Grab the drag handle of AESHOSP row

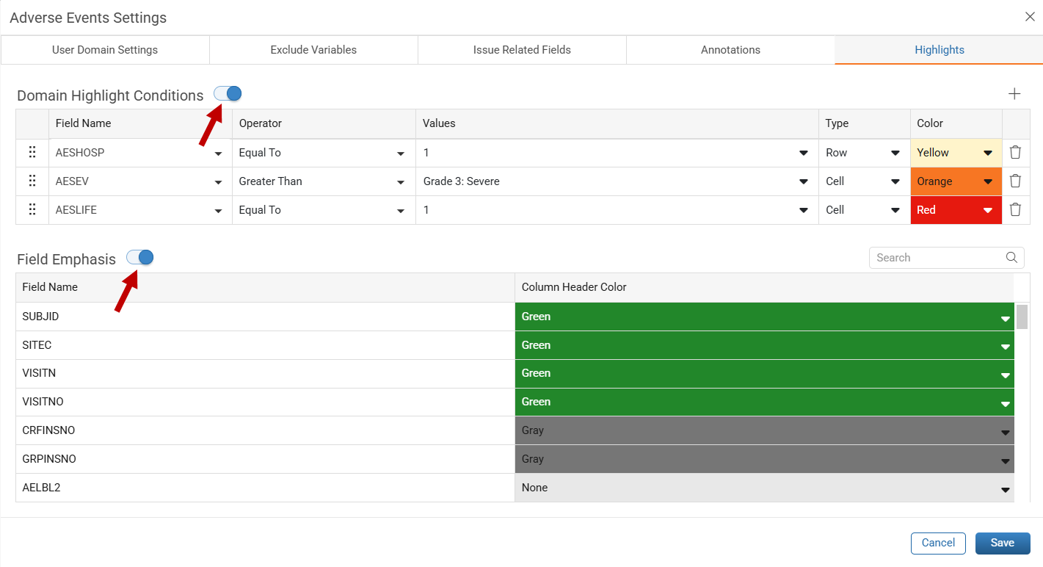tap(32, 153)
